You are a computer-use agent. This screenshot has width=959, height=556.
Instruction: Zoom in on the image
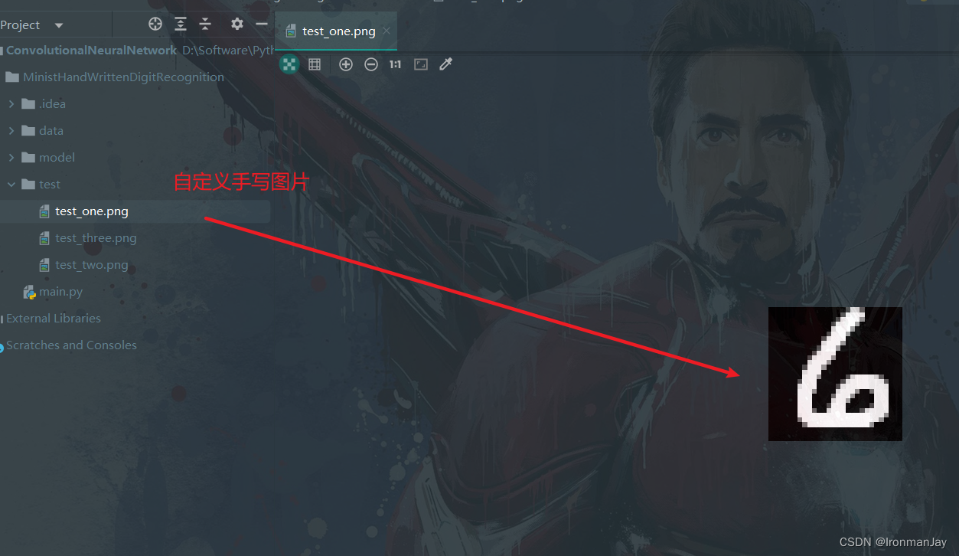pyautogui.click(x=346, y=64)
